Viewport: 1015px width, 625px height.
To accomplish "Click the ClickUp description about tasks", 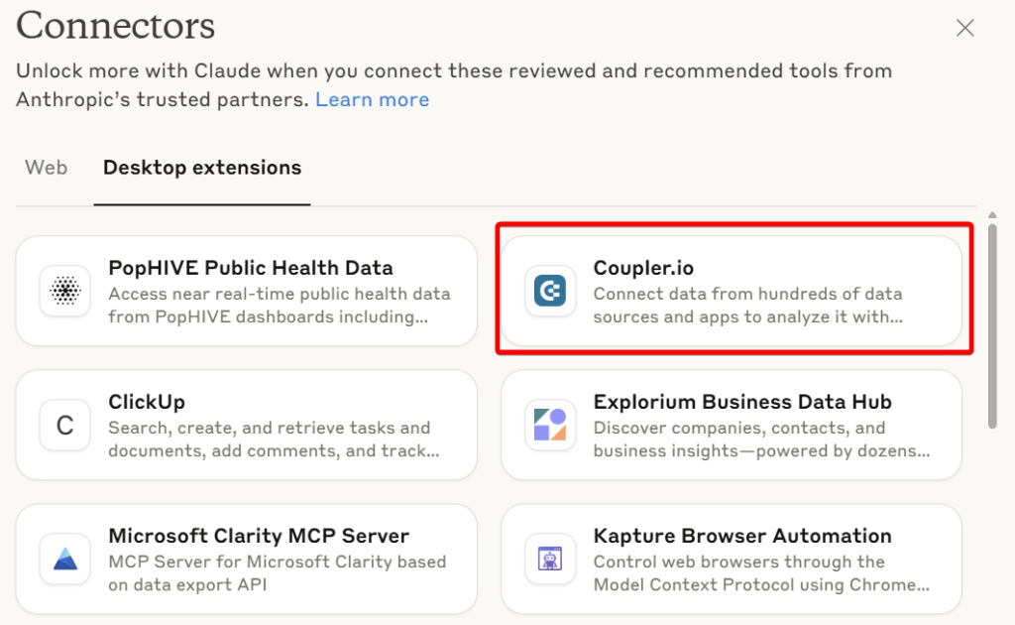I will [x=274, y=439].
